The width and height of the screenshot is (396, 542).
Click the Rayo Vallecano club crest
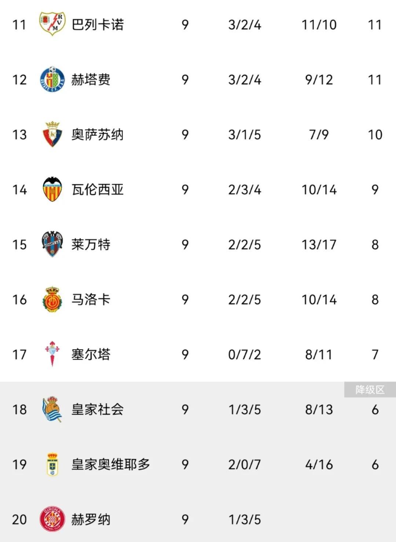click(52, 24)
